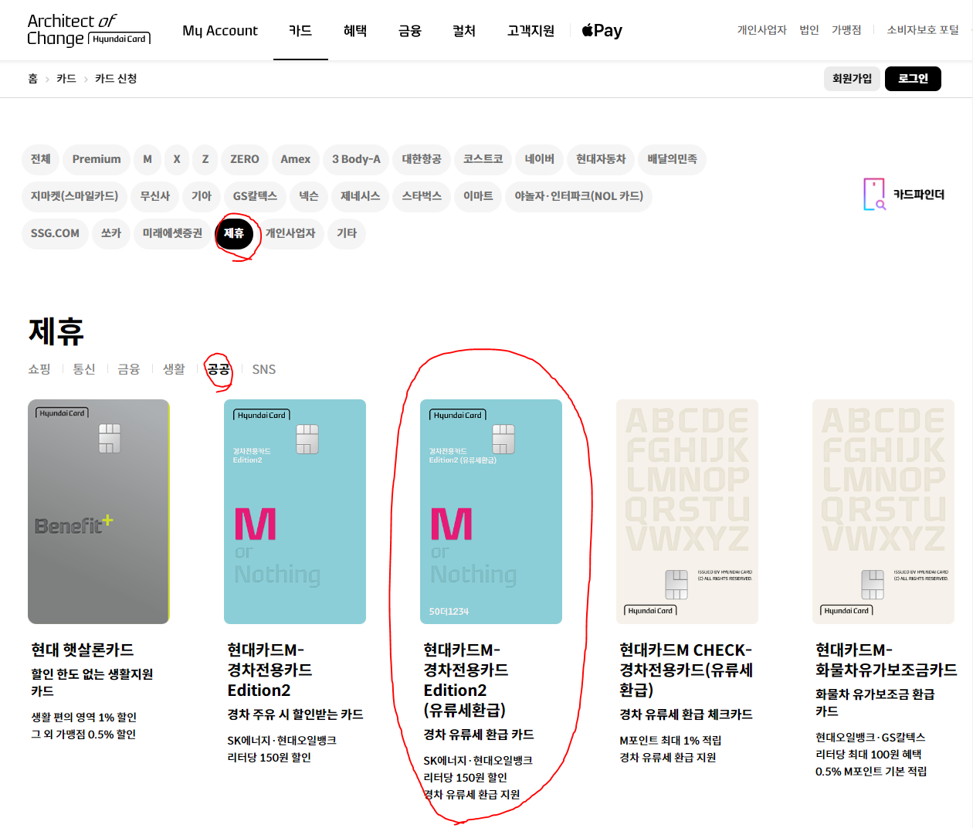Switch to the 쇼핑 sub-tab
The image size is (973, 828).
[39, 369]
